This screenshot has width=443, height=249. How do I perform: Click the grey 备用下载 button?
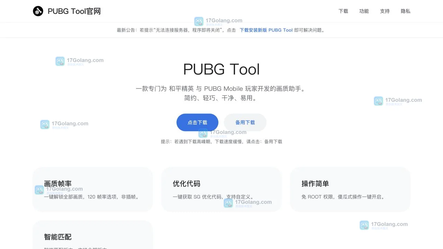[x=245, y=122]
